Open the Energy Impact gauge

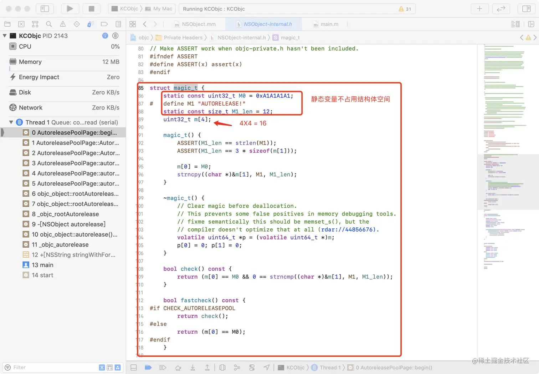coord(64,77)
